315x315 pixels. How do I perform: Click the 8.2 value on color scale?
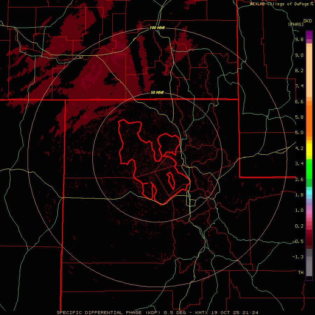tap(299, 70)
